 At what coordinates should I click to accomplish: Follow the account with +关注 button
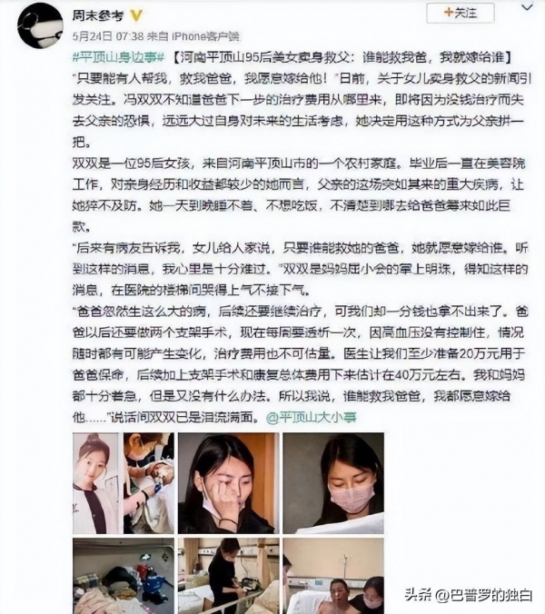pos(461,14)
